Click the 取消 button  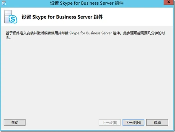click(157, 122)
